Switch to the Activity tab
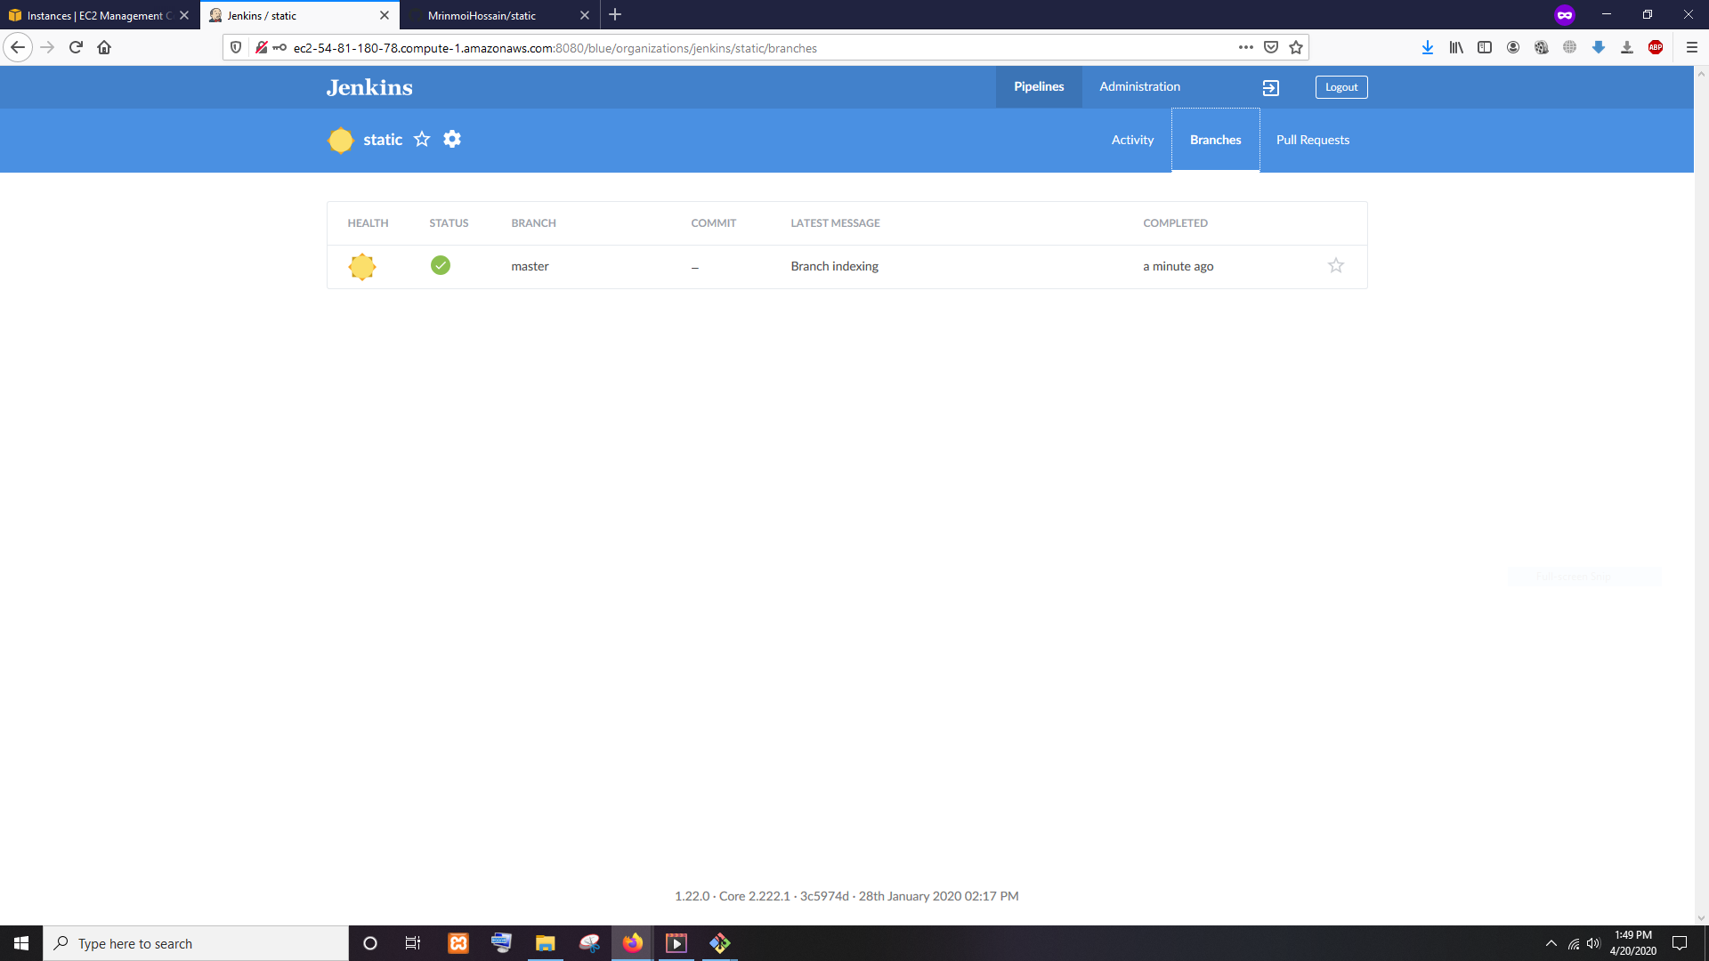1709x961 pixels. click(1132, 141)
